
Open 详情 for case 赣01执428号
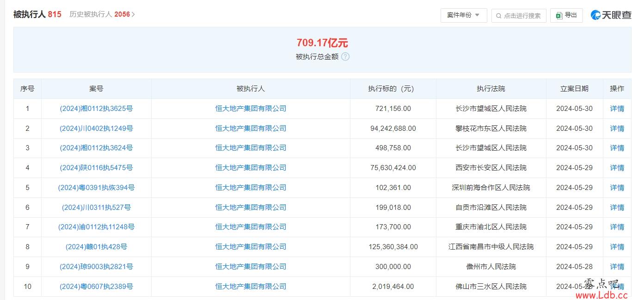coord(617,247)
